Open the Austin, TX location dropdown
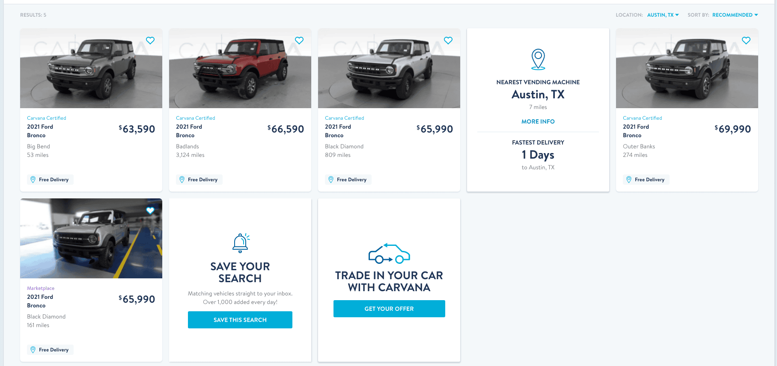Viewport: 777px width, 366px height. [663, 15]
